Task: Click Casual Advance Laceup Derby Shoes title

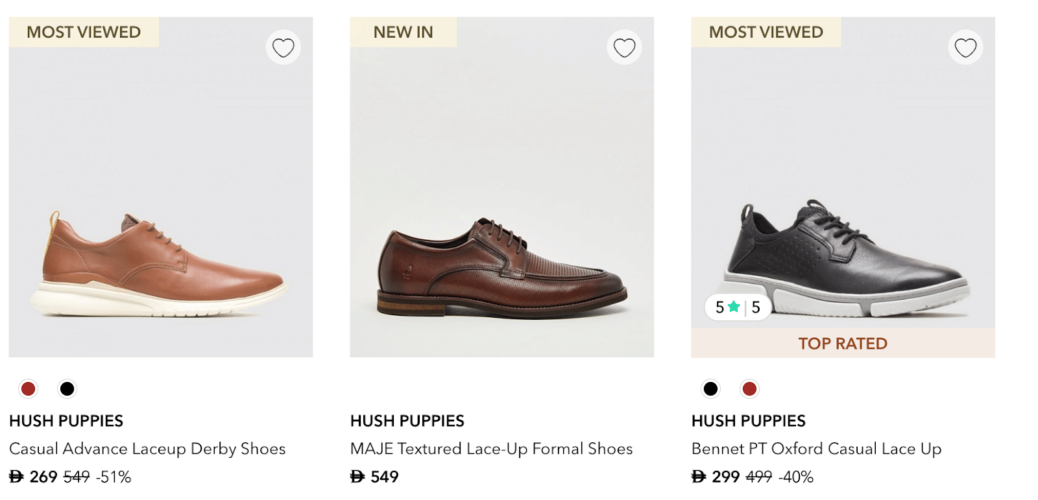Action: pyautogui.click(x=147, y=449)
